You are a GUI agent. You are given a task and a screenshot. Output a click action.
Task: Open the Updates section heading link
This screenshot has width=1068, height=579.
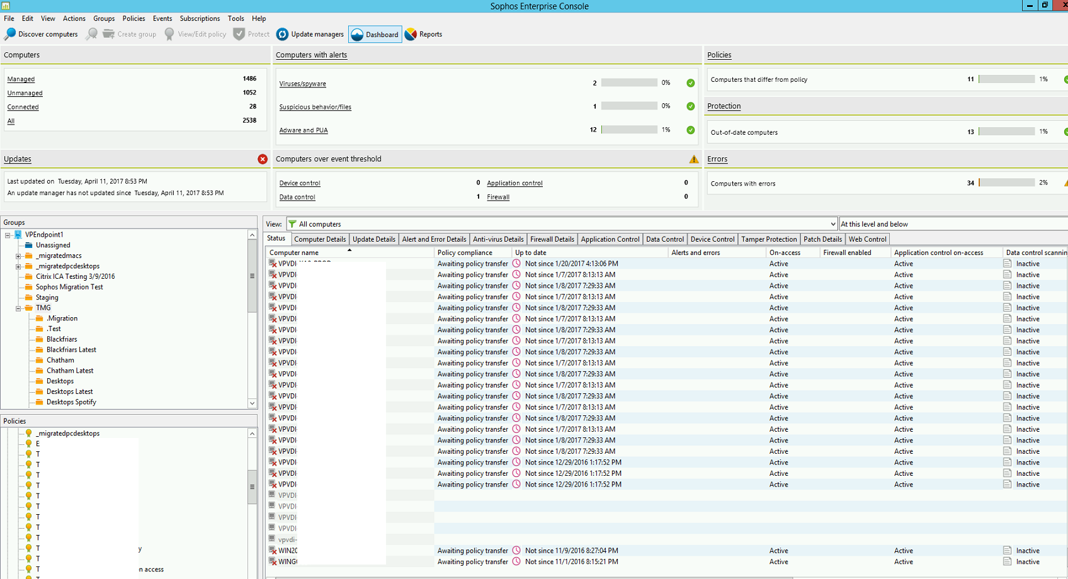point(18,159)
